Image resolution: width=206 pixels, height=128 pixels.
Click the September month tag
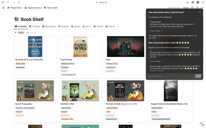coord(111,67)
